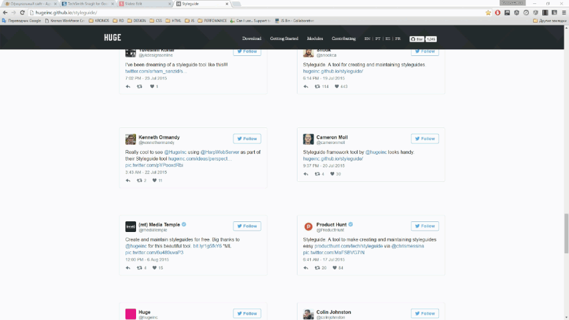Follow Product Hunt on Twitter
This screenshot has height=320, width=569.
coord(425,226)
